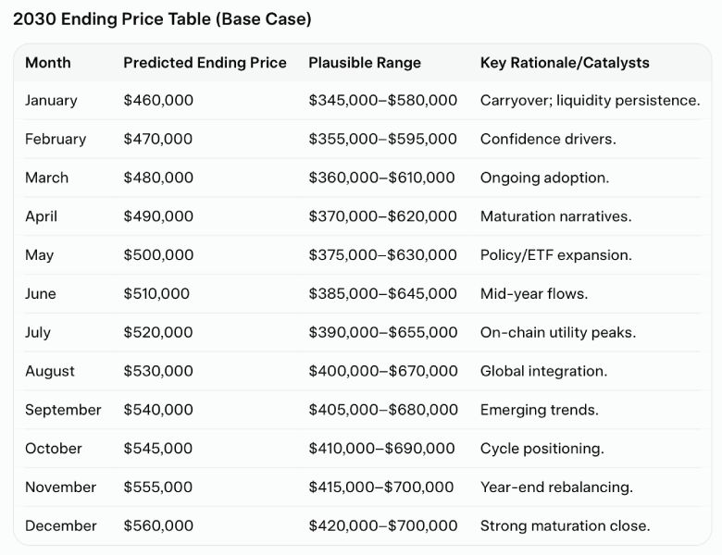Click the "Maturation narratives." rationale cell

tap(555, 216)
